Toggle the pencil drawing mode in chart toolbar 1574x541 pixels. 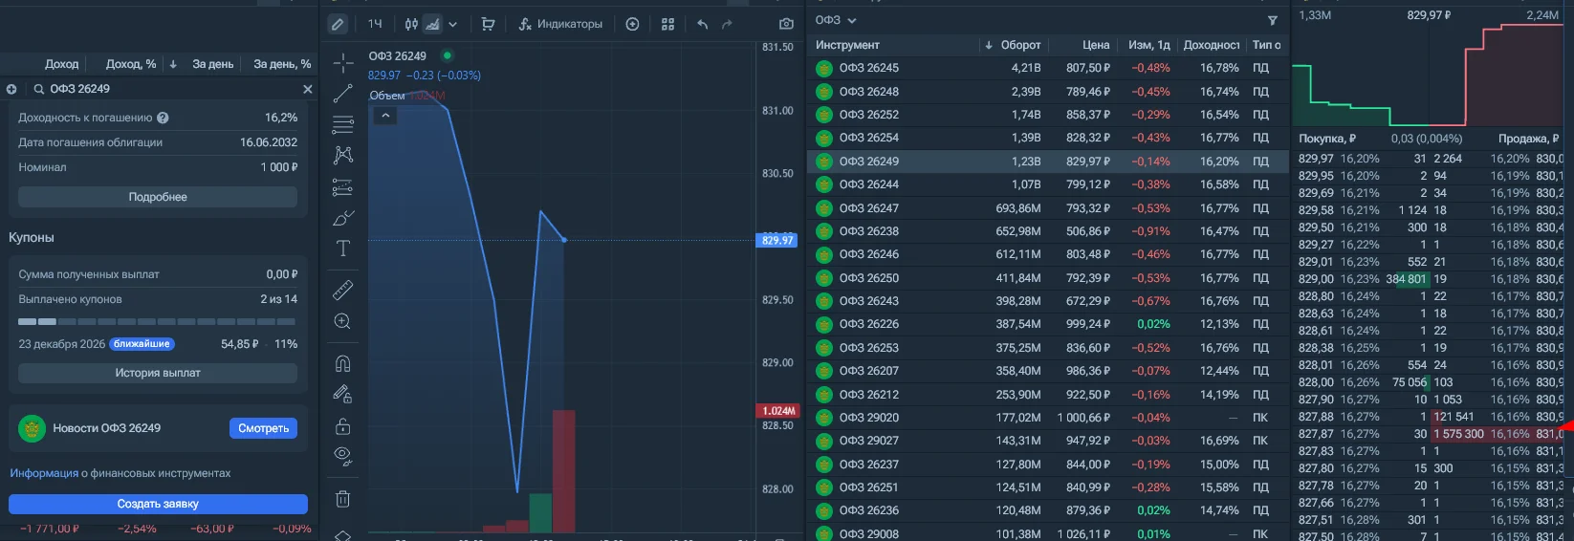[338, 24]
